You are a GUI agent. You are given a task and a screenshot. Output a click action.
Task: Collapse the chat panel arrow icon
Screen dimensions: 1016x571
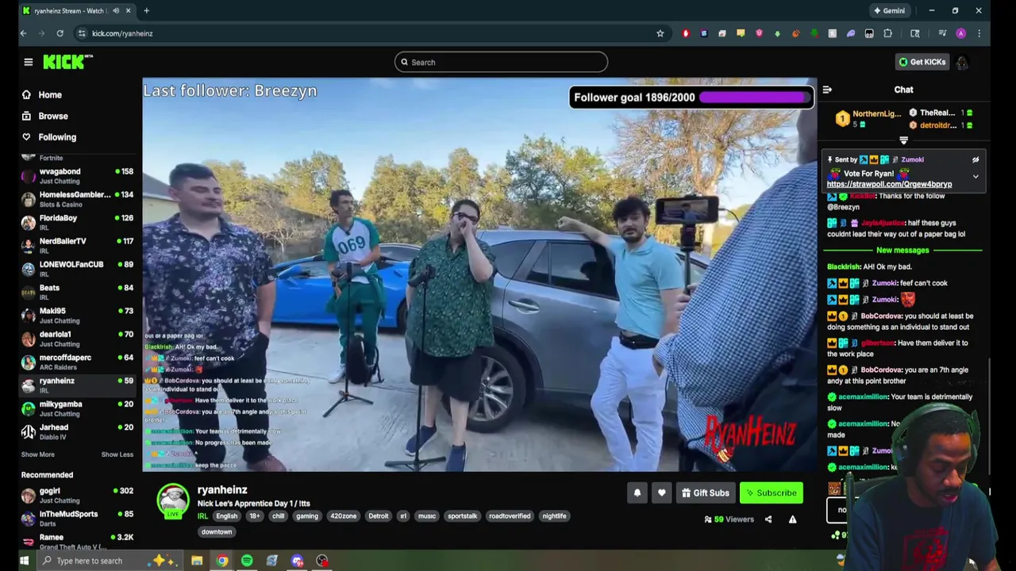(x=827, y=90)
